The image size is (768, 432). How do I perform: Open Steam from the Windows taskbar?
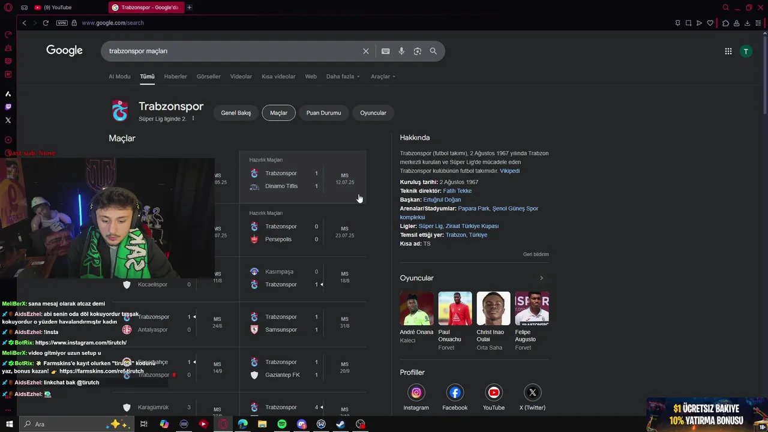click(x=340, y=424)
